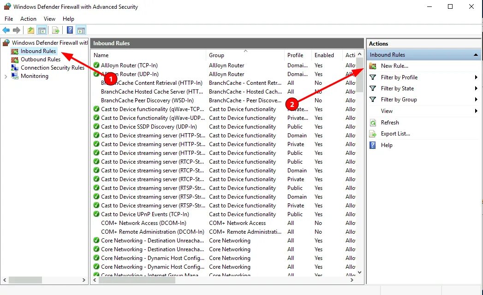This screenshot has height=295, width=483.
Task: Select COM+ Network Access (DCOM-In) rule
Action: click(x=143, y=223)
